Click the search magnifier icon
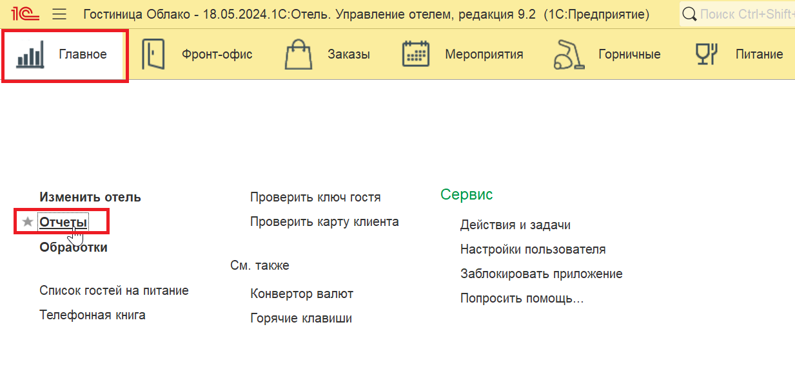Viewport: 795px width, 383px height. (689, 14)
